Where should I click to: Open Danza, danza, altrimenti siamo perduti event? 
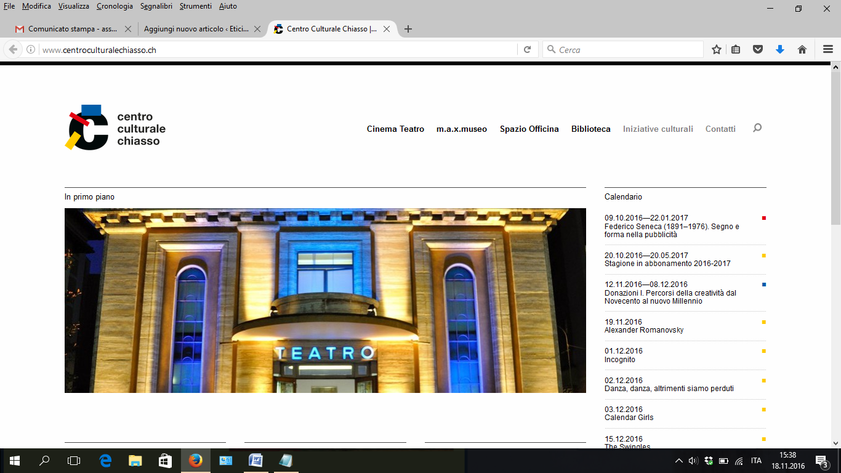(x=685, y=384)
